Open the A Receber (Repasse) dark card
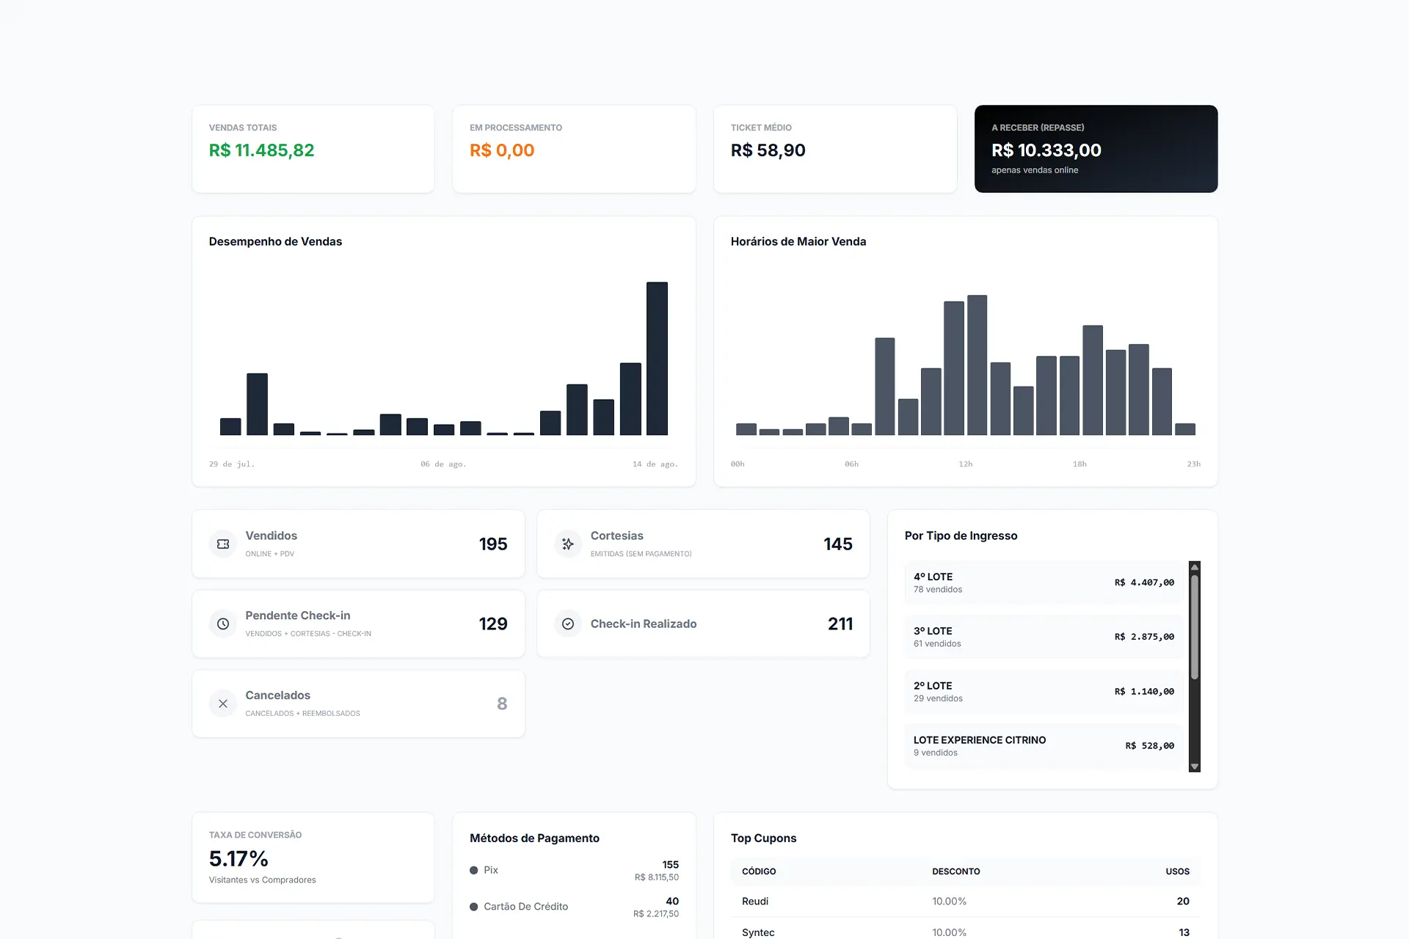 coord(1096,149)
